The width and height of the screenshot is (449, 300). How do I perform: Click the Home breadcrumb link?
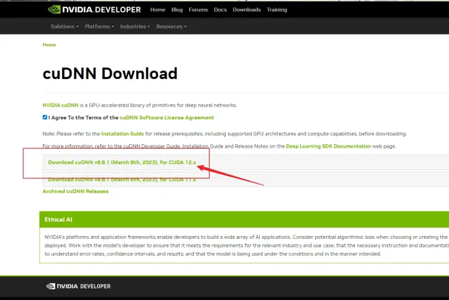coord(49,45)
